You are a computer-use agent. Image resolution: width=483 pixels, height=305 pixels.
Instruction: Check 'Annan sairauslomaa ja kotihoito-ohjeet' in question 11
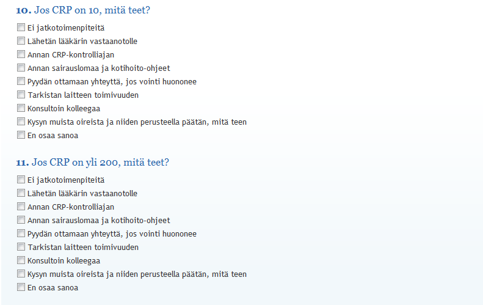[x=21, y=219]
